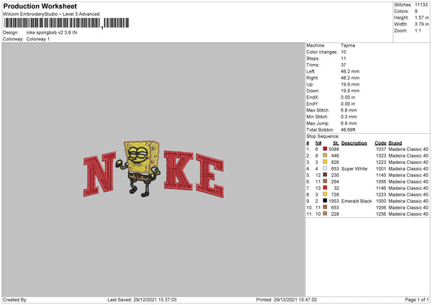
Task: Click the Trims value '37'
Action: click(x=343, y=65)
